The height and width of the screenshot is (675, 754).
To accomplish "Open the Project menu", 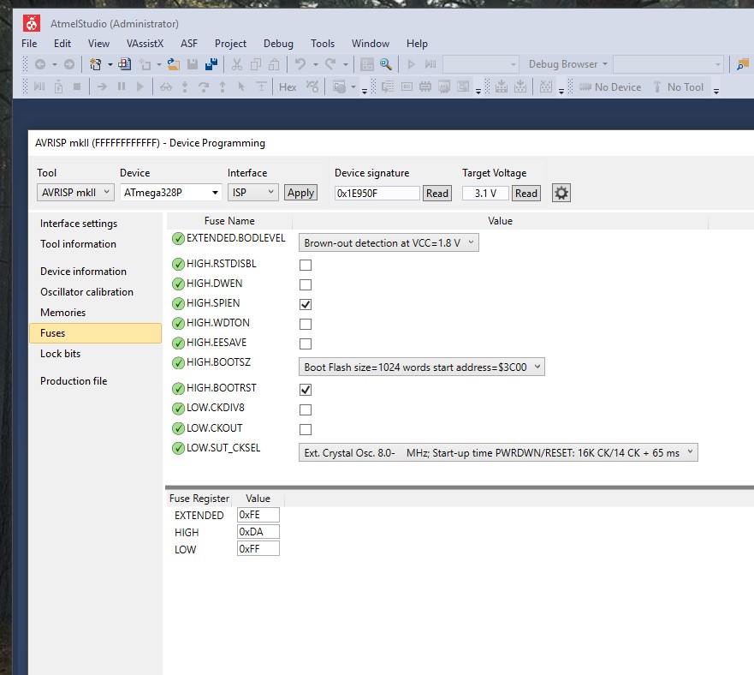I will (230, 44).
